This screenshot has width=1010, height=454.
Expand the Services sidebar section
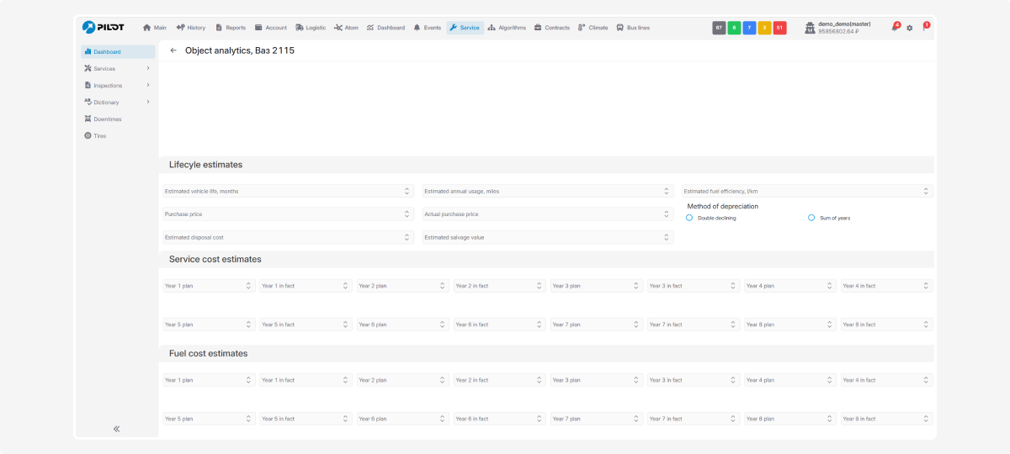click(x=148, y=68)
